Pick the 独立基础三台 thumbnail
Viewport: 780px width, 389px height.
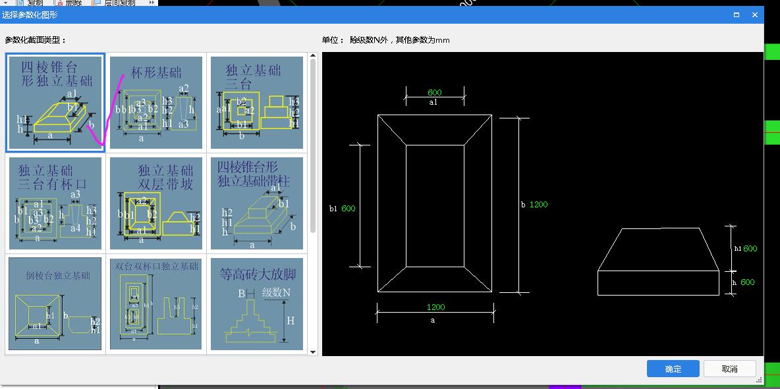pos(257,103)
